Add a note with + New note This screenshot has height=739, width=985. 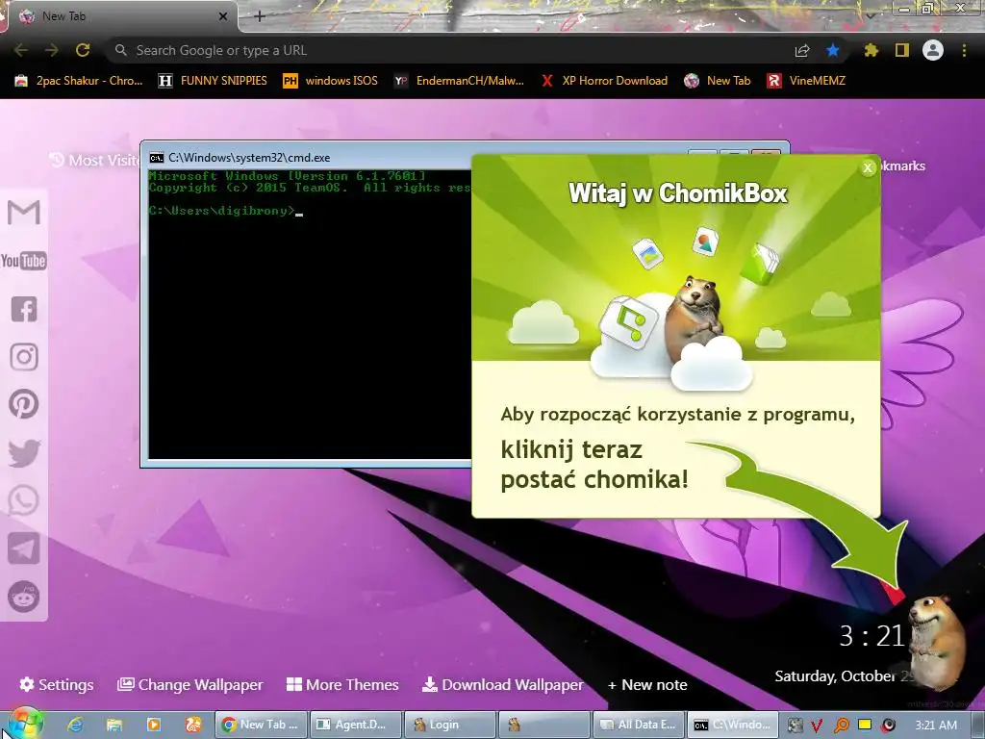point(647,684)
